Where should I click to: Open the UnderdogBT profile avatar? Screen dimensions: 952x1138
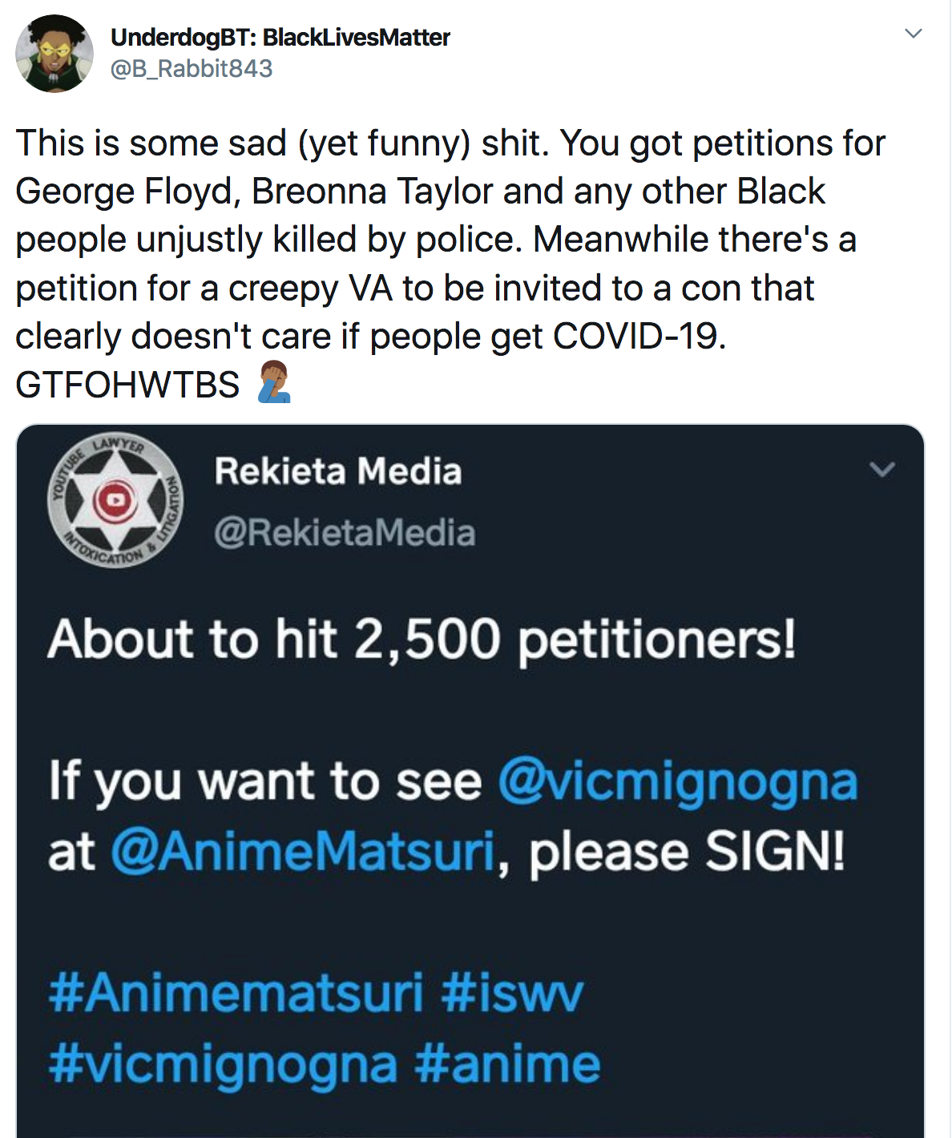point(54,54)
